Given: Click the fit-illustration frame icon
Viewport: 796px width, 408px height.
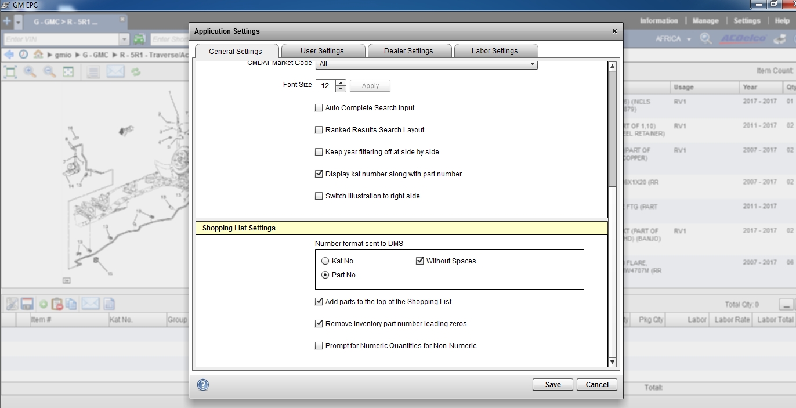Looking at the screenshot, I should pos(68,72).
